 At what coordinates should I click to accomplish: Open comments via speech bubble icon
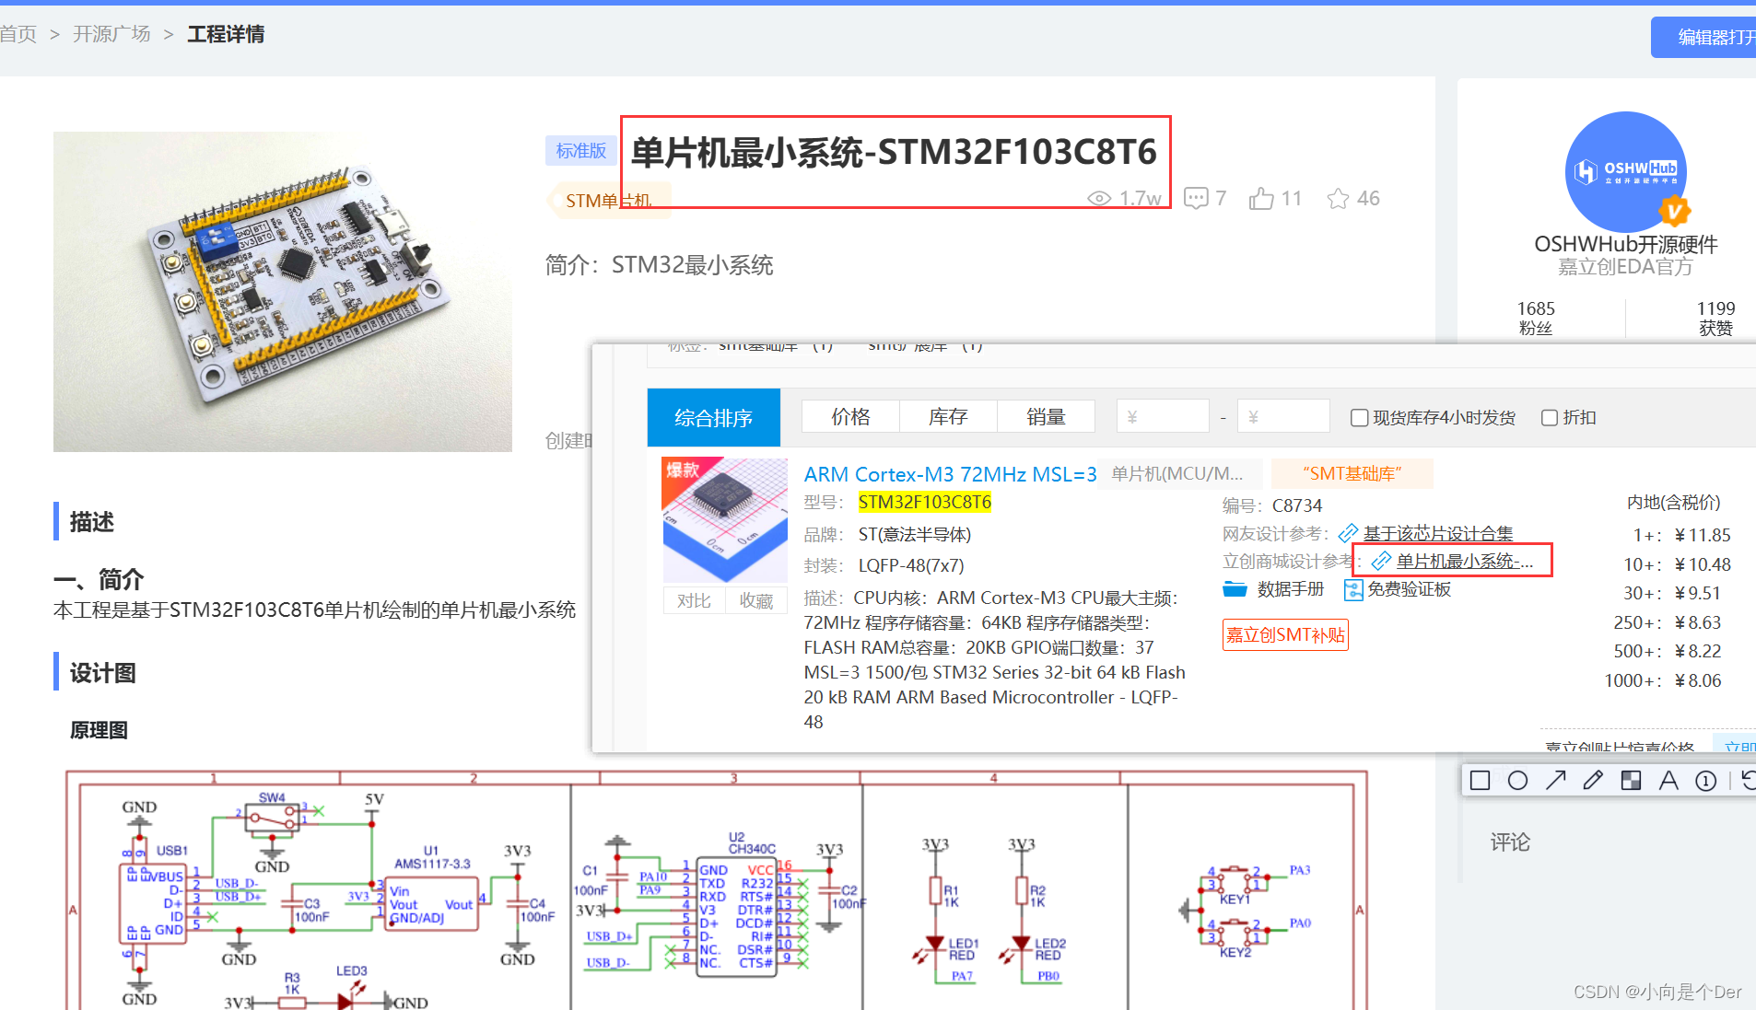click(x=1196, y=198)
